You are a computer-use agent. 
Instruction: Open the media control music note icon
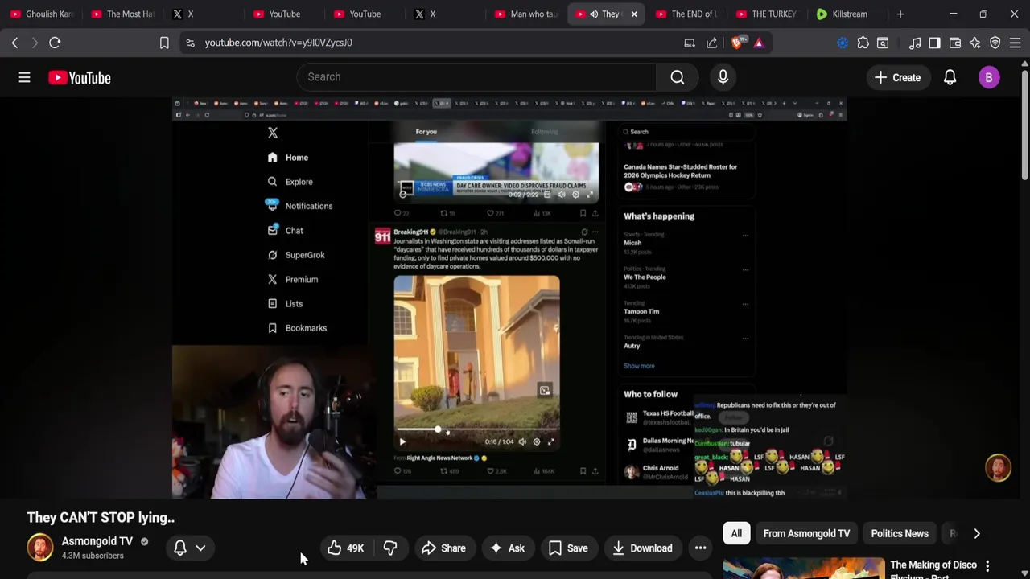pyautogui.click(x=915, y=43)
